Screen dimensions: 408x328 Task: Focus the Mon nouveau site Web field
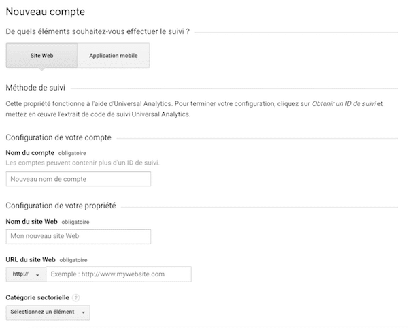coord(78,236)
